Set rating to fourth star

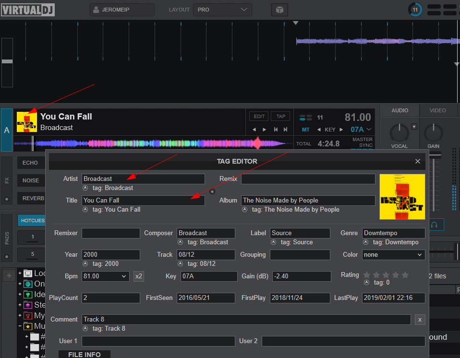click(x=396, y=275)
